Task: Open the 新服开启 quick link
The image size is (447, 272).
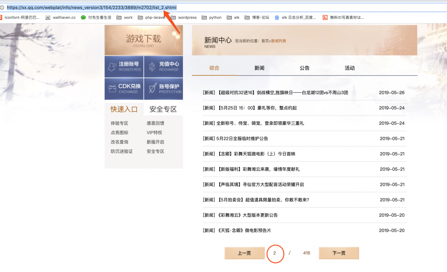Action: (x=155, y=142)
